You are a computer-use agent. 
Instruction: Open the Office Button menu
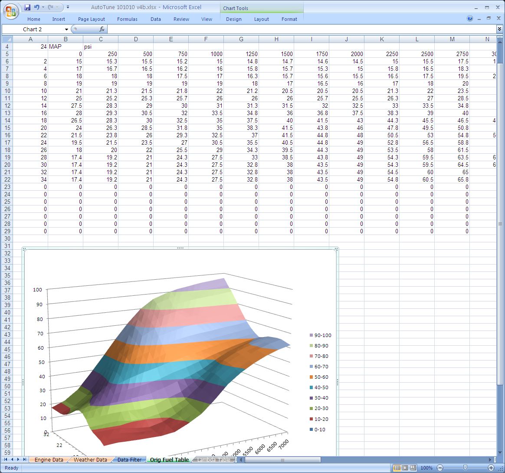tap(11, 11)
